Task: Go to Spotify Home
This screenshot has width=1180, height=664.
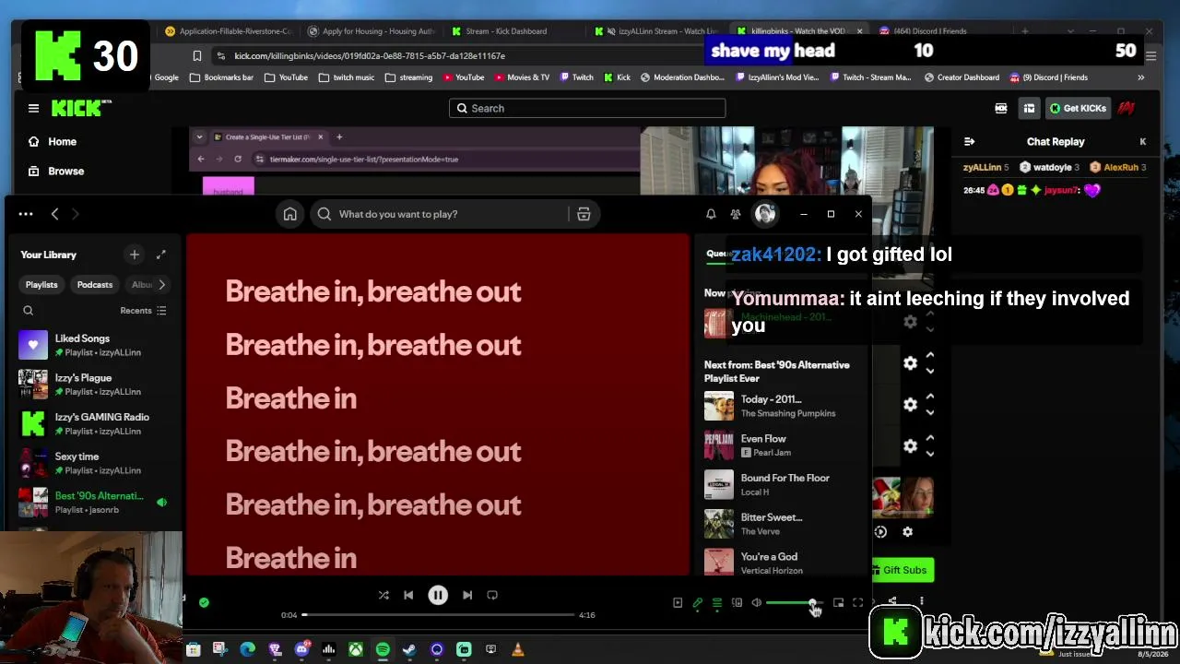Action: pyautogui.click(x=290, y=214)
